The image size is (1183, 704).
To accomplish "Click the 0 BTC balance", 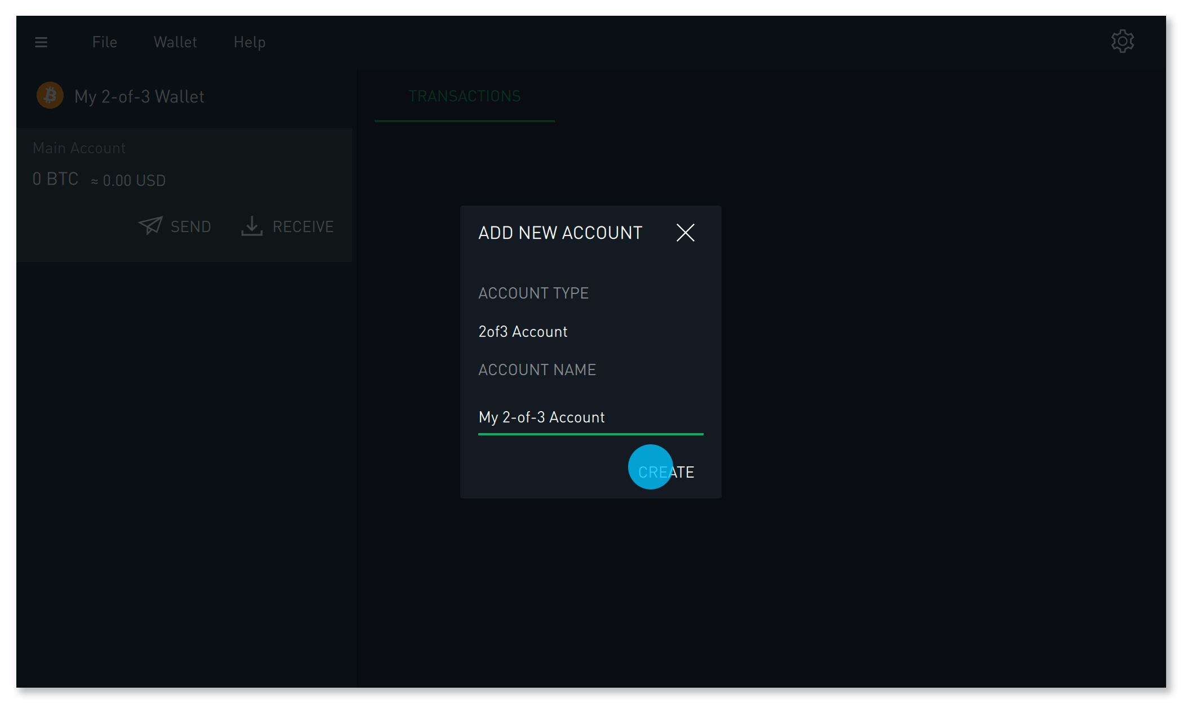I will point(55,179).
